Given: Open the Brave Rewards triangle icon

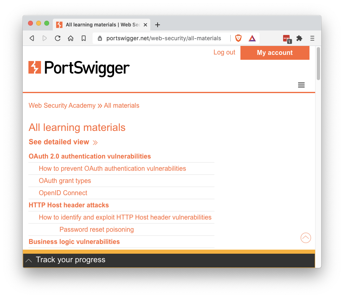Looking at the screenshot, I should [252, 39].
